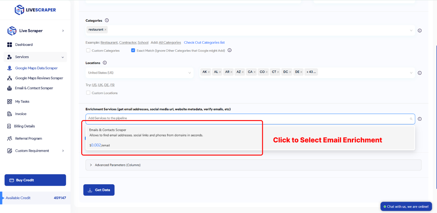This screenshot has height=213, width=437.
Task: Remove the CT state tag
Action: click(x=278, y=72)
